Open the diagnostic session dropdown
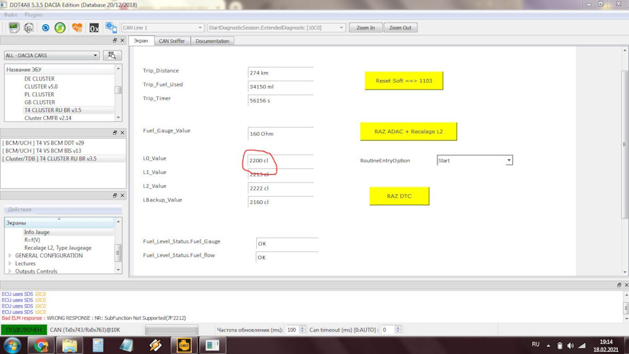The image size is (629, 354). [275, 28]
